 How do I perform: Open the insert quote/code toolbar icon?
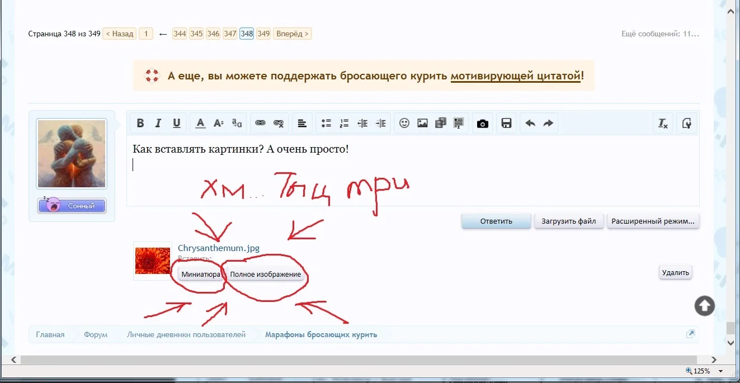pyautogui.click(x=459, y=123)
